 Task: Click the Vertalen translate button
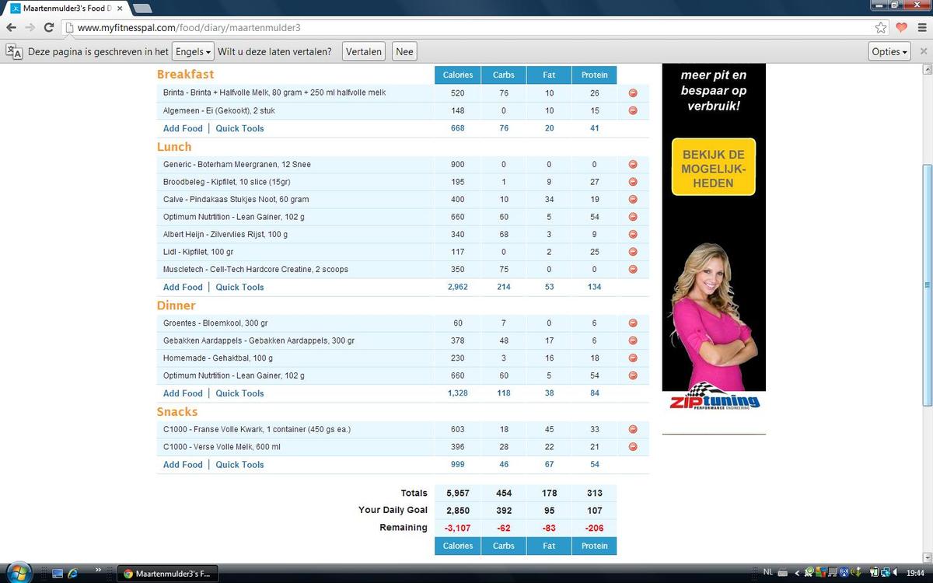point(364,52)
